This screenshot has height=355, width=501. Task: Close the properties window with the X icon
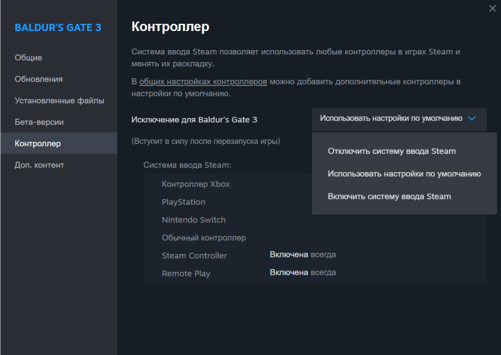coord(492,9)
